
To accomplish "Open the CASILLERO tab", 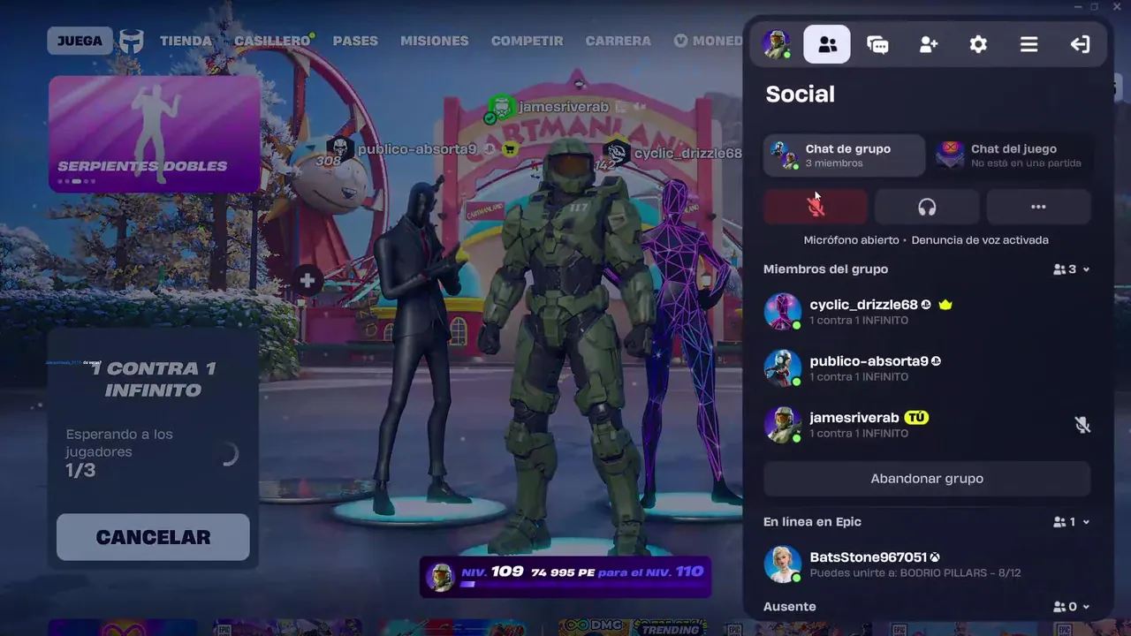I will click(272, 41).
